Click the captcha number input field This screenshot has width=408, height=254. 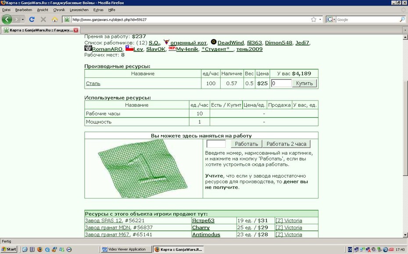[x=216, y=143]
